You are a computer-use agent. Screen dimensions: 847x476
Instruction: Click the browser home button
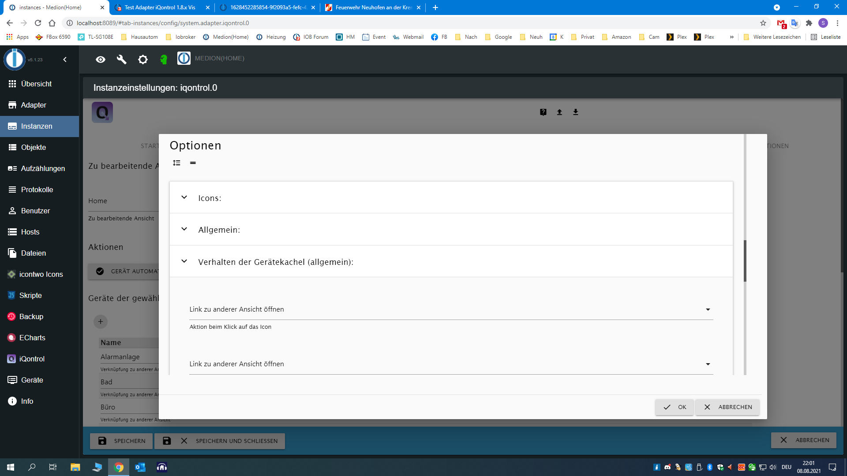pos(52,23)
